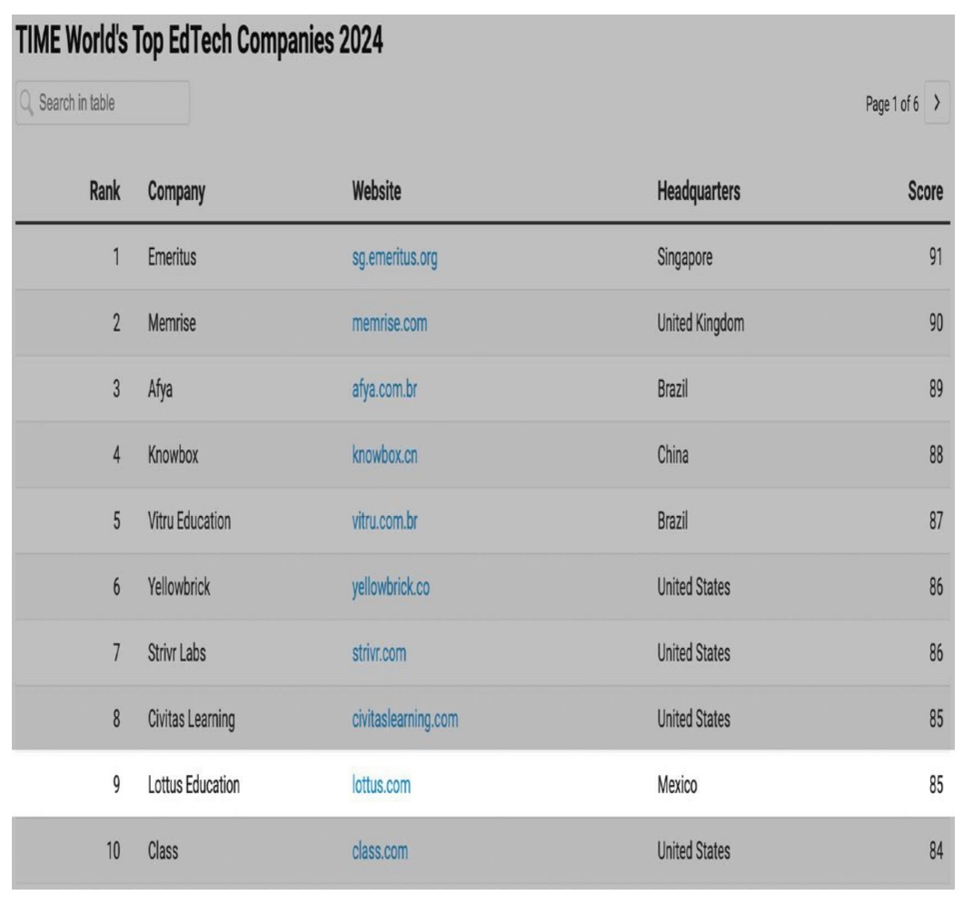Screen dimensions: 963x905
Task: Open the civitaslearning.com link
Action: [404, 720]
